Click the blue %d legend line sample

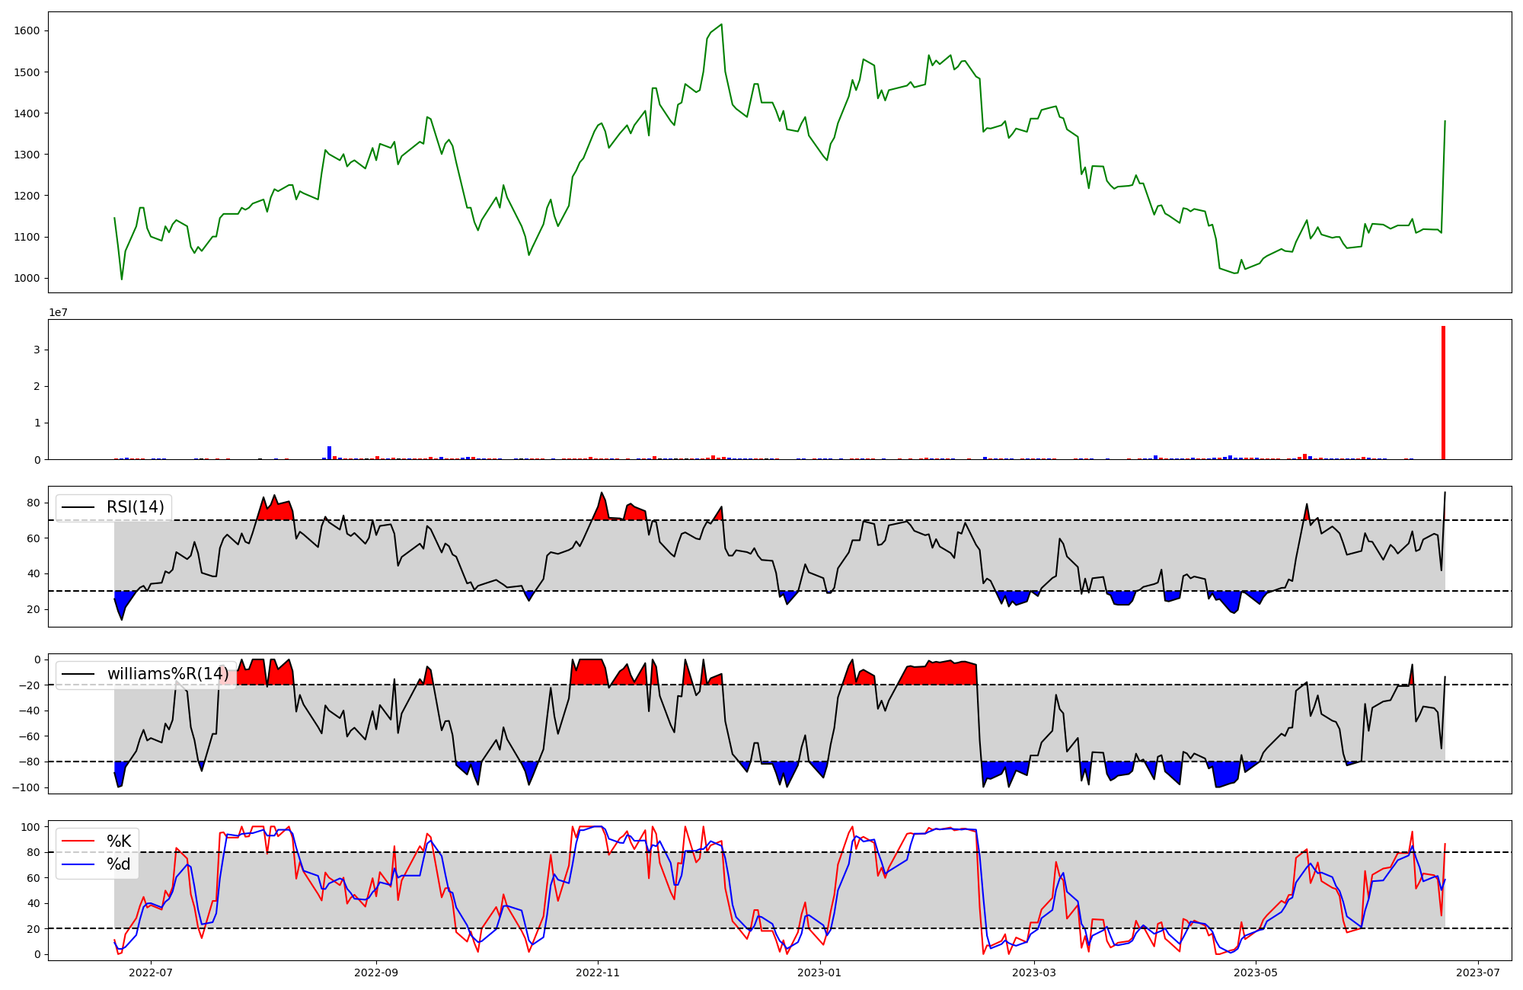point(78,864)
